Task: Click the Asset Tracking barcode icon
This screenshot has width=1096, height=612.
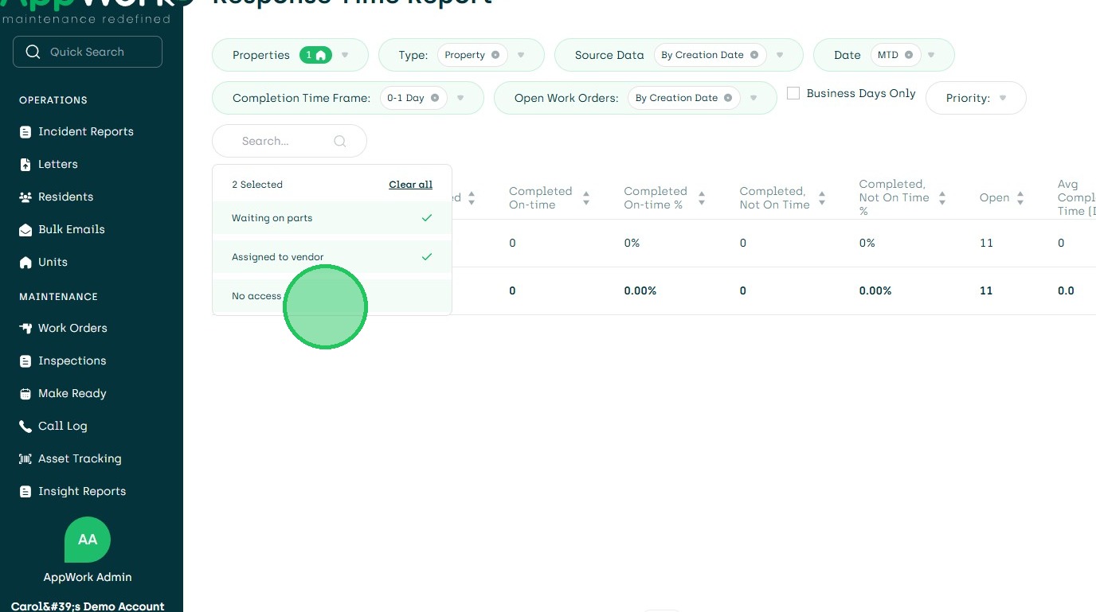Action: 25,459
